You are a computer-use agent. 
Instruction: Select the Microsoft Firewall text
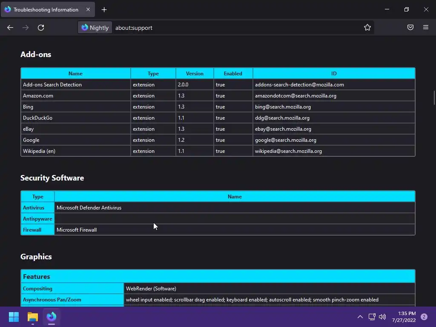(77, 230)
